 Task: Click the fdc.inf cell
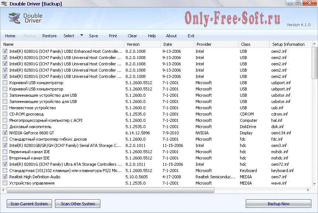(x=277, y=139)
